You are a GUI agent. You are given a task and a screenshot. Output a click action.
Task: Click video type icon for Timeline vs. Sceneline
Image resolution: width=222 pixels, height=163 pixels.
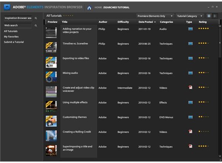click(191, 44)
